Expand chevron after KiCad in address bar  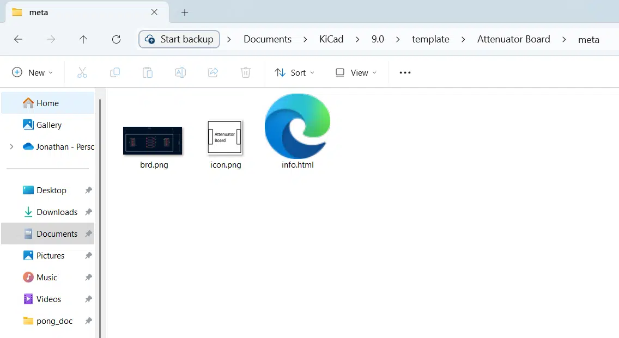coord(357,39)
